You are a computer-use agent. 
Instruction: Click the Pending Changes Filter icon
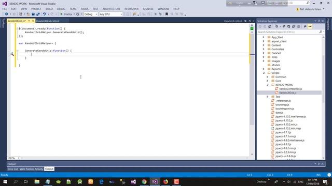click(276, 26)
